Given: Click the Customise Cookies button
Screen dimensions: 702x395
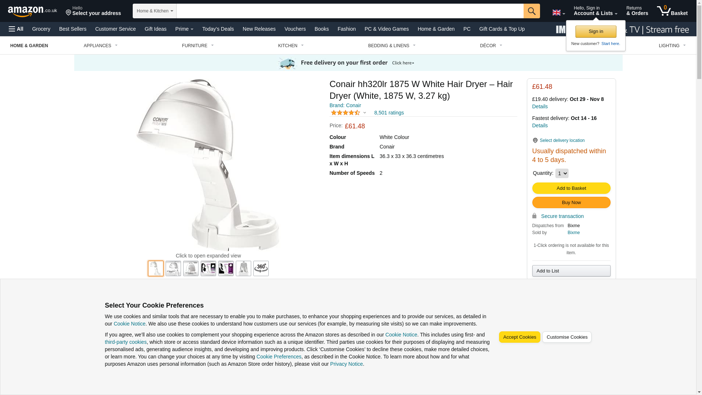Looking at the screenshot, I should tap(567, 337).
